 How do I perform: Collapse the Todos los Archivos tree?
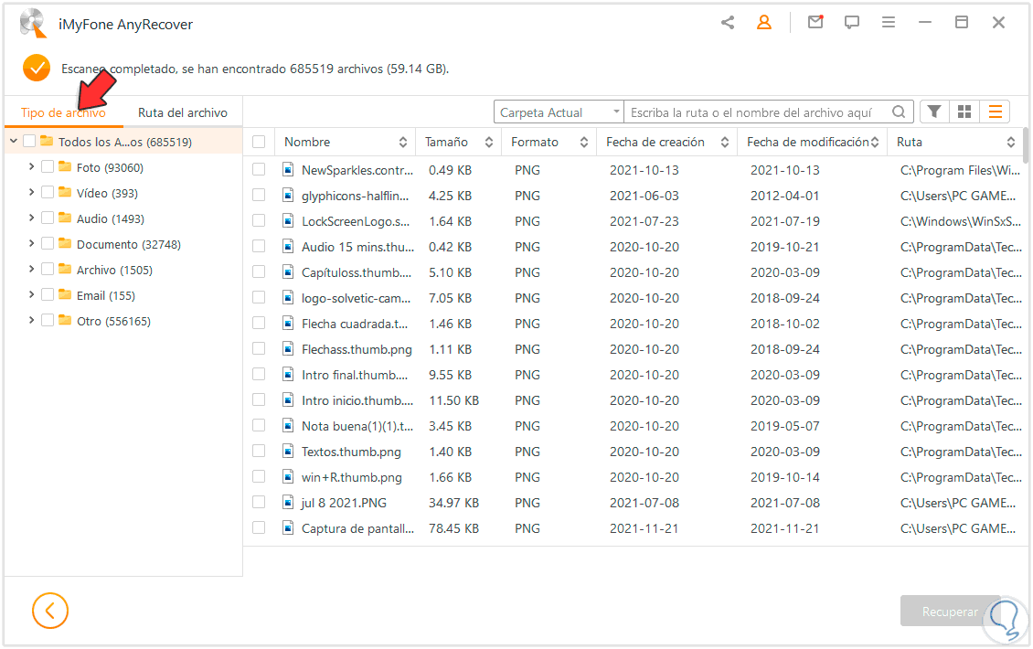(13, 141)
